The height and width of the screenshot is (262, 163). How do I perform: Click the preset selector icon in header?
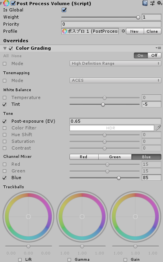coord(152,3)
